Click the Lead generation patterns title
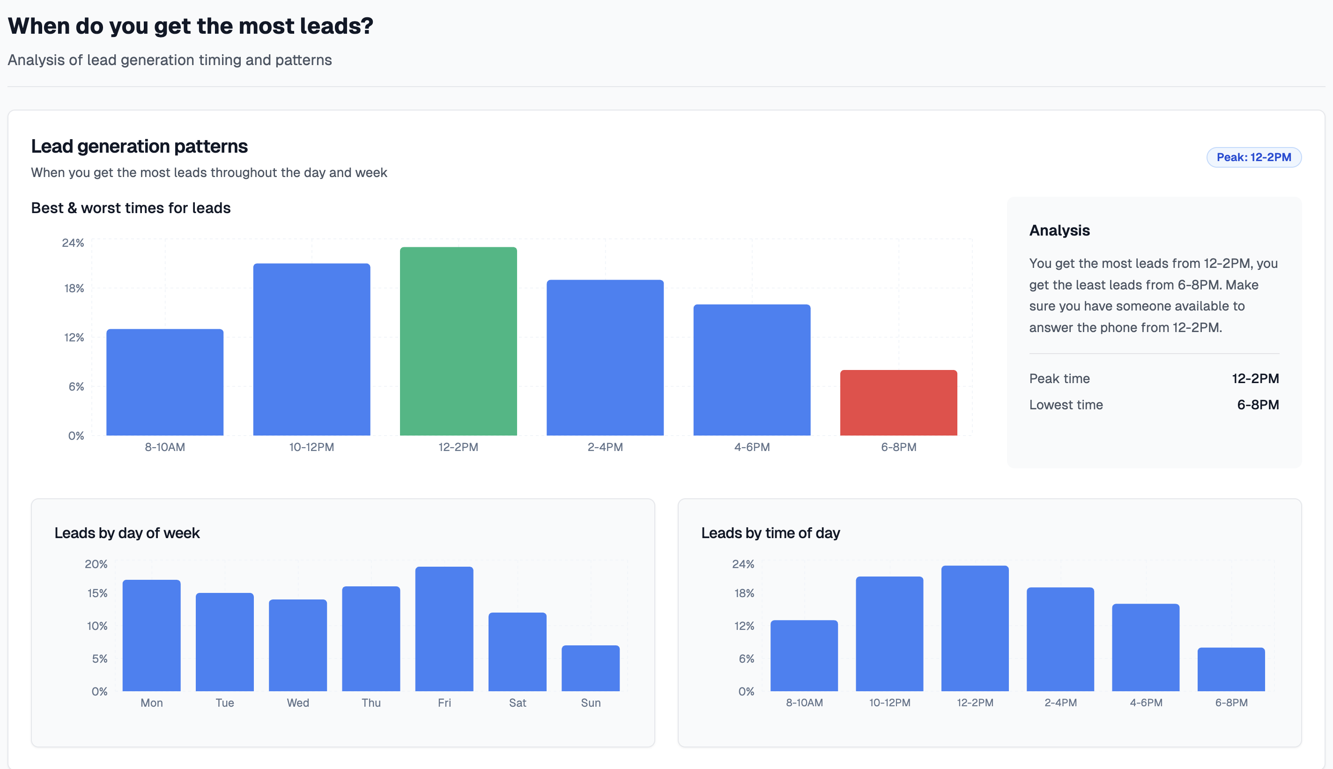This screenshot has width=1333, height=769. click(140, 146)
